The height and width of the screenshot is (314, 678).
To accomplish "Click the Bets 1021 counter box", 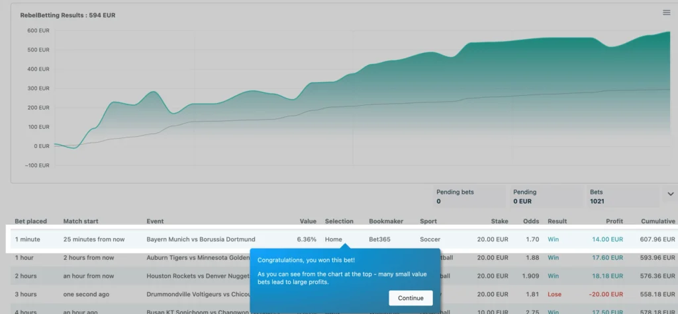I will [x=622, y=196].
